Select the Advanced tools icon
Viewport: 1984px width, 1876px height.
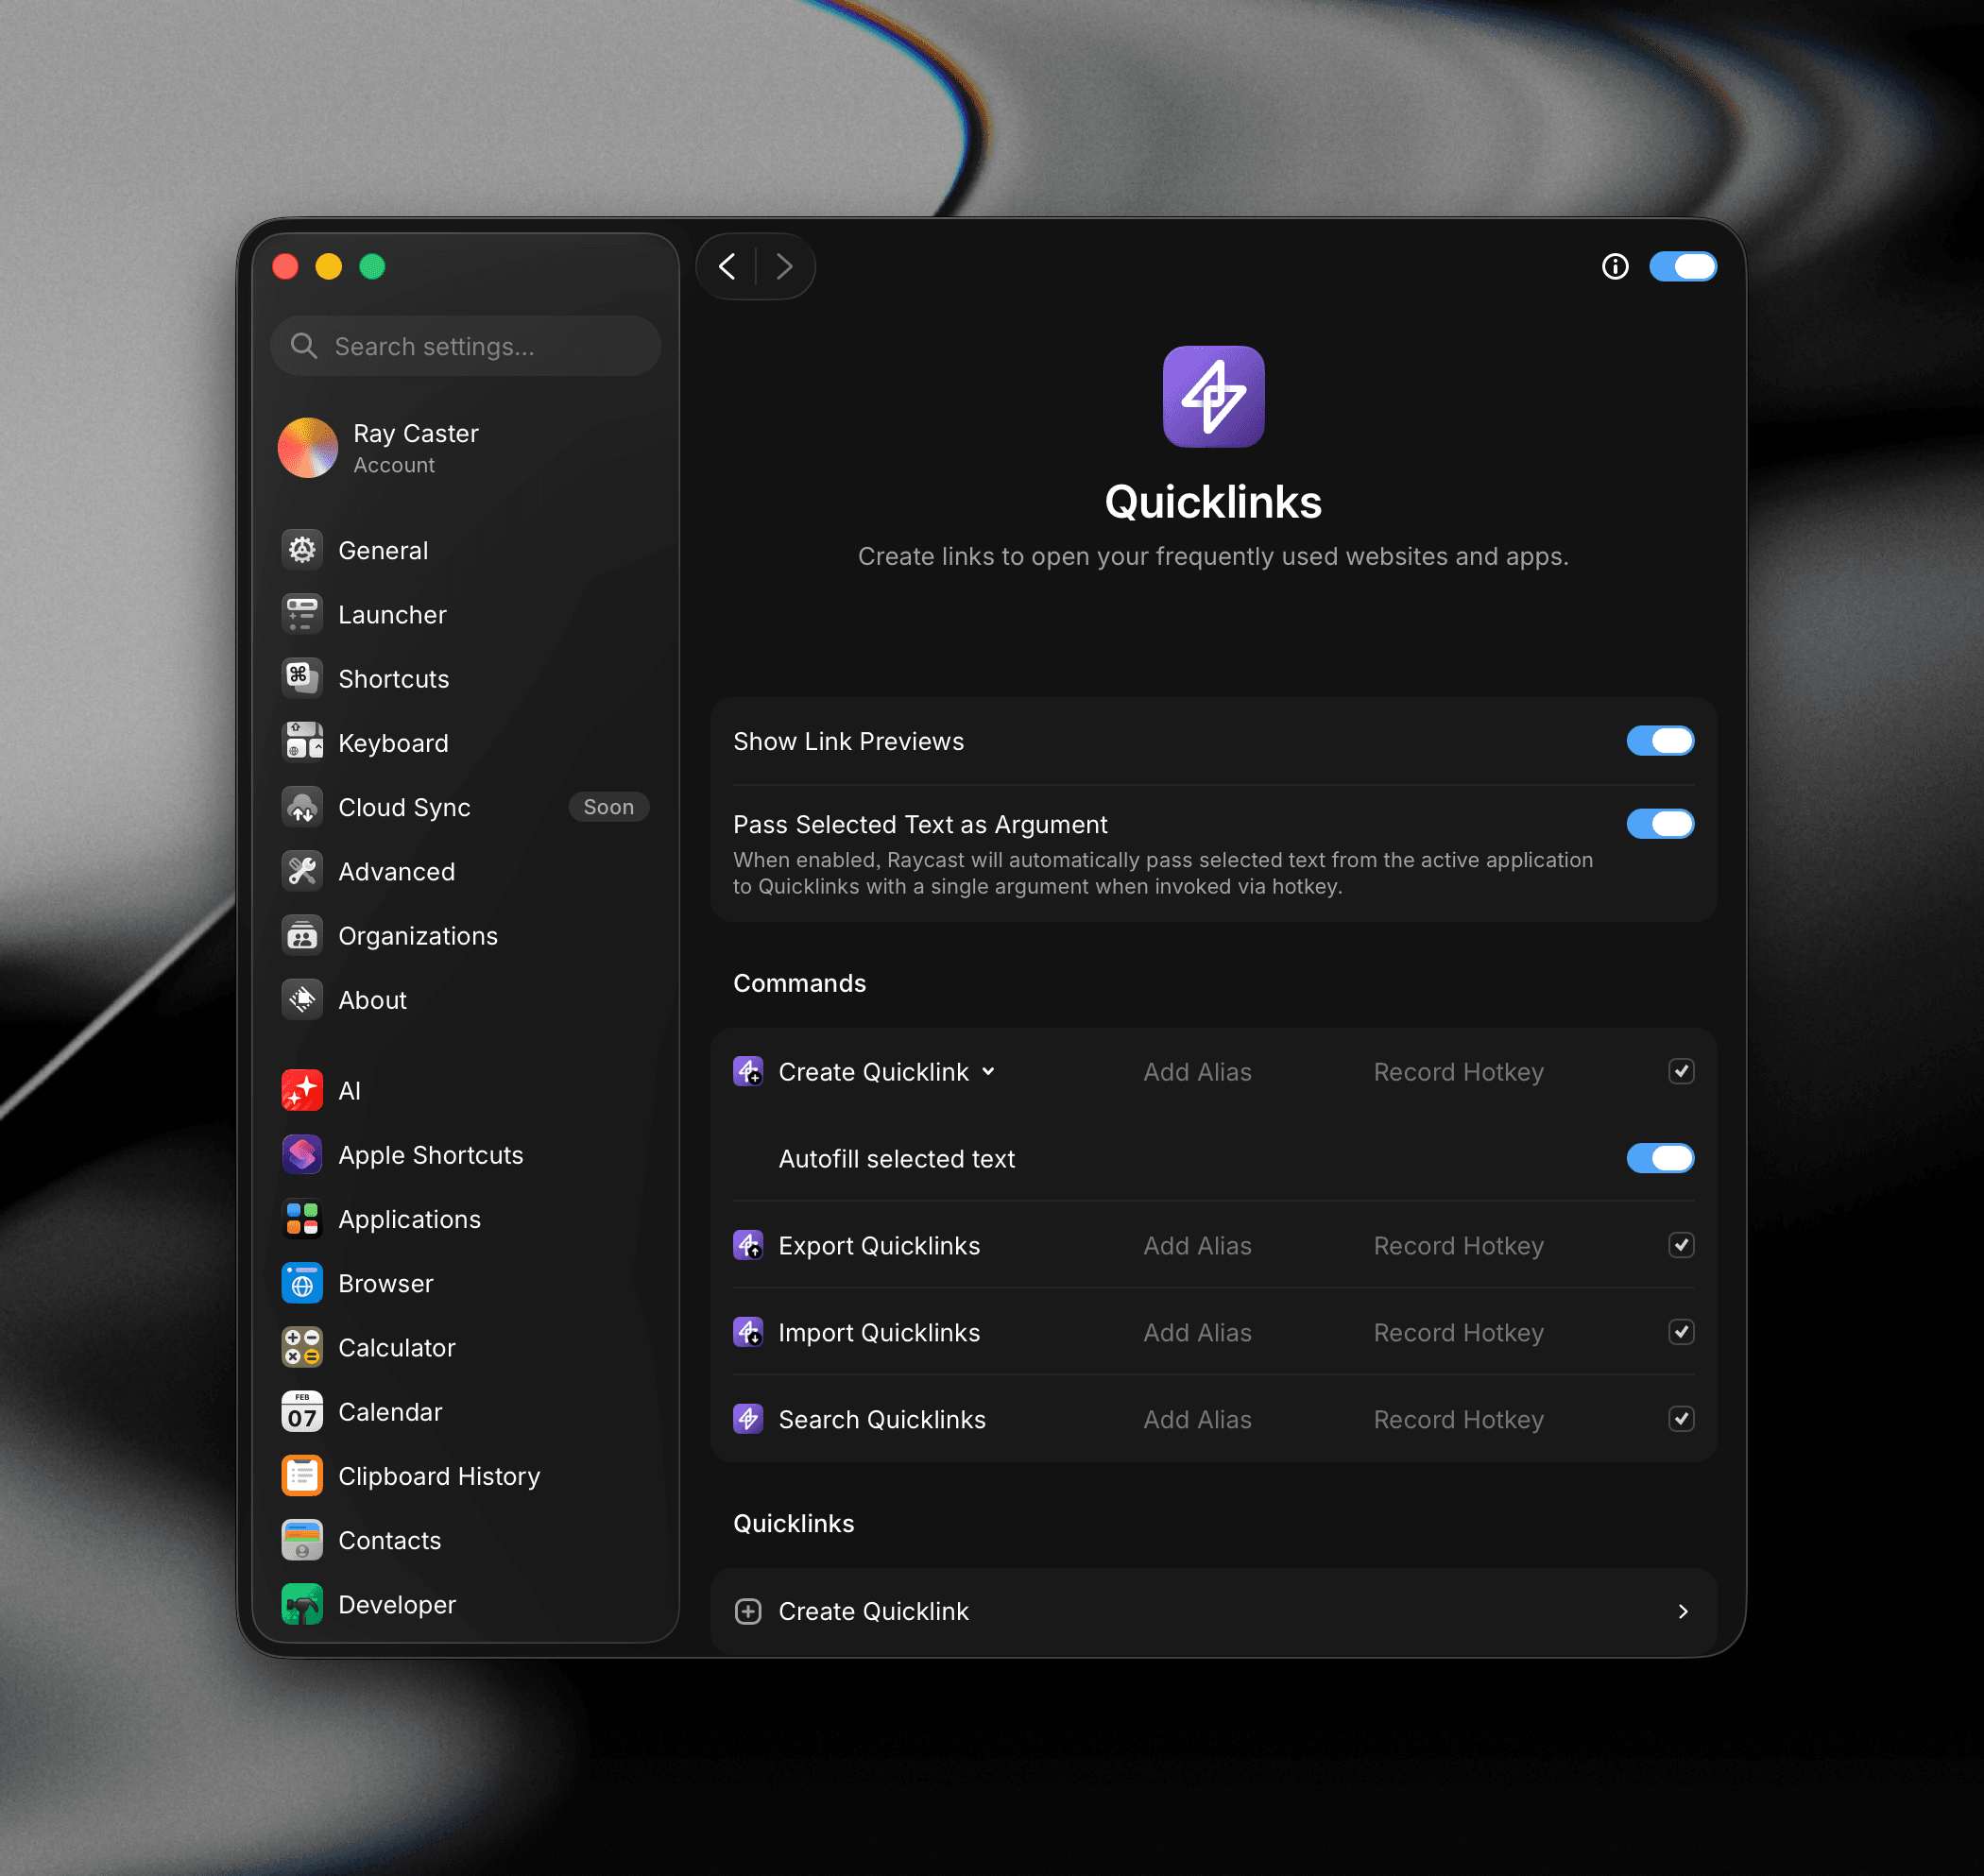pyautogui.click(x=302, y=871)
